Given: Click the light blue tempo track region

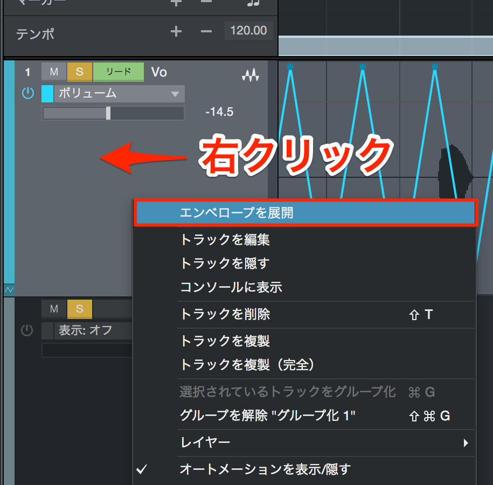Looking at the screenshot, I should point(385,46).
